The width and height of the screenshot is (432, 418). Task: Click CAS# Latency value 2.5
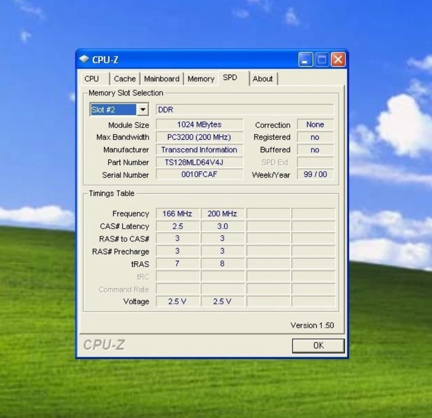point(178,227)
